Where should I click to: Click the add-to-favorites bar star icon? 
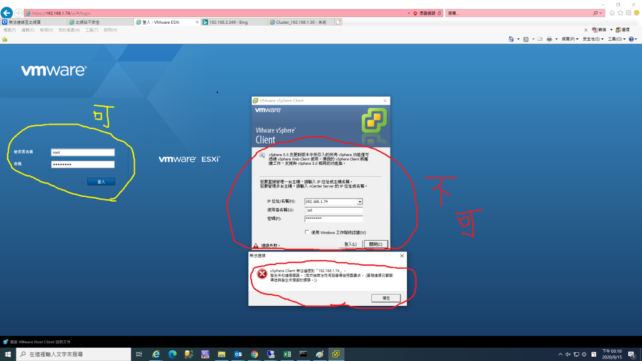[5, 39]
